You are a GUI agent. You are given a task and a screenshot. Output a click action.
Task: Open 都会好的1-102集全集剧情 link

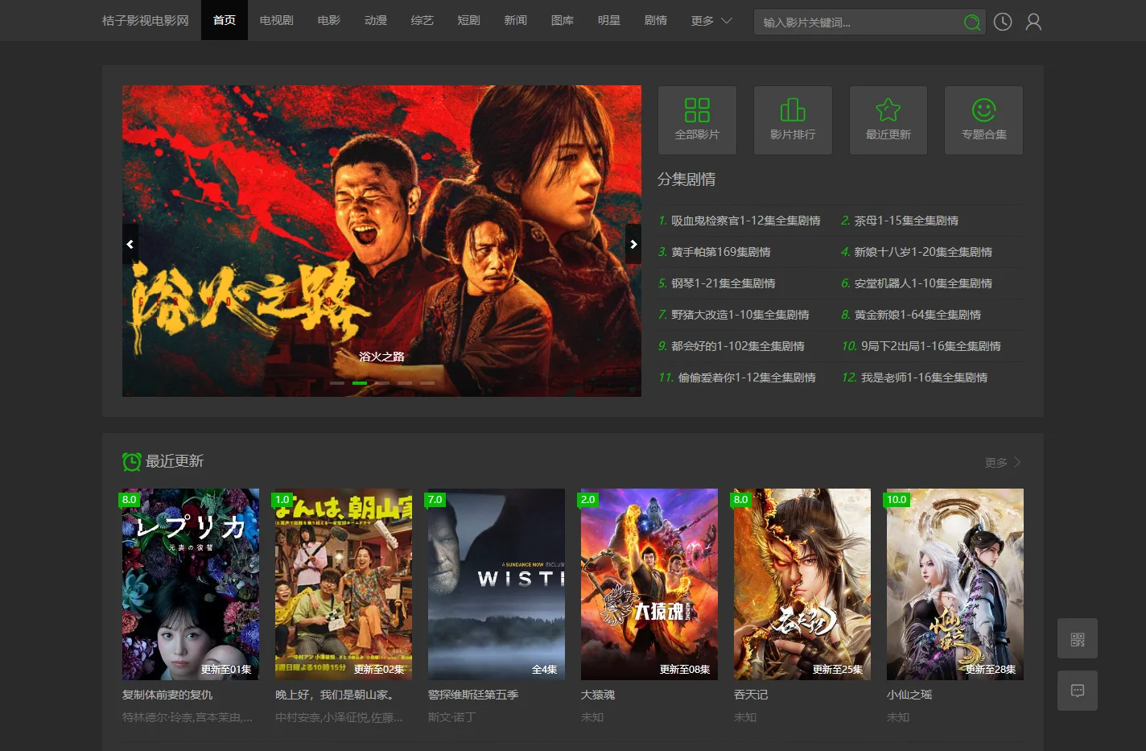coord(738,346)
